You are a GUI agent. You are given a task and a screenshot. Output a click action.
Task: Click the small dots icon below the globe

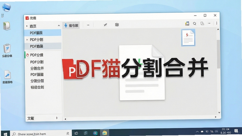[x=2, y=15]
